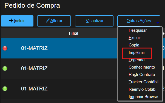Select the Conhecimento menu entry
This screenshot has height=103, width=165.
coord(142,67)
